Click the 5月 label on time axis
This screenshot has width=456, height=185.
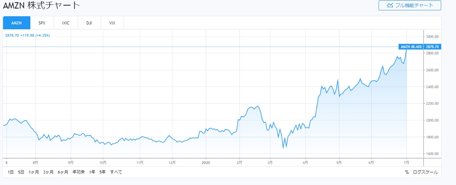tap(339, 162)
